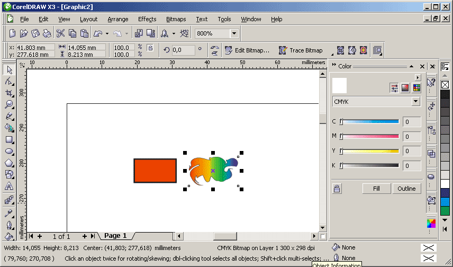Open the zoom level dropdown
This screenshot has width=453, height=267.
point(234,33)
